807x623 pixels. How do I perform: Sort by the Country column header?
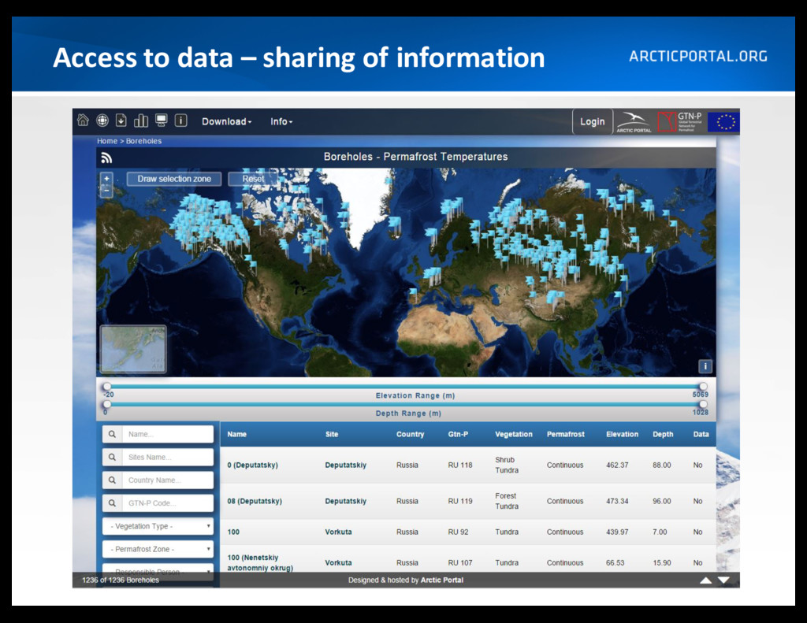coord(410,434)
